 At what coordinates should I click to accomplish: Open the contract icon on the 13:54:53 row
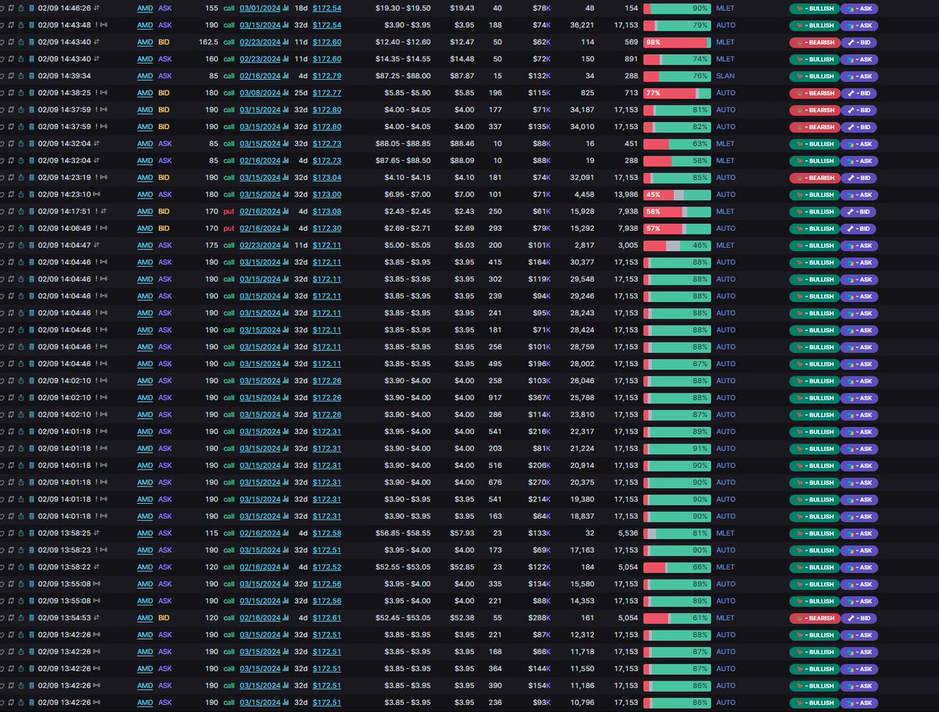click(x=31, y=618)
